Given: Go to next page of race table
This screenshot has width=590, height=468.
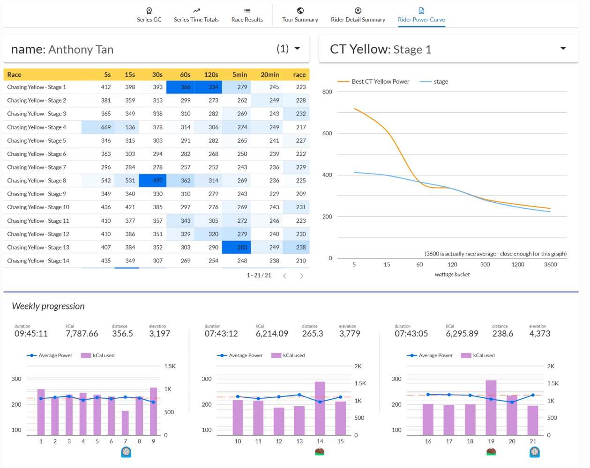Looking at the screenshot, I should click(301, 276).
